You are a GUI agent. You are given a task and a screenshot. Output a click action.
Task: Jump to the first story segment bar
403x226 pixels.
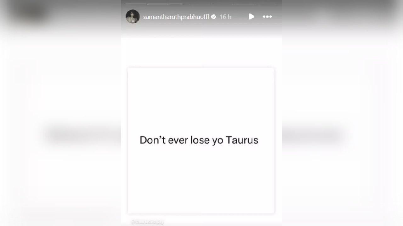(136, 4)
